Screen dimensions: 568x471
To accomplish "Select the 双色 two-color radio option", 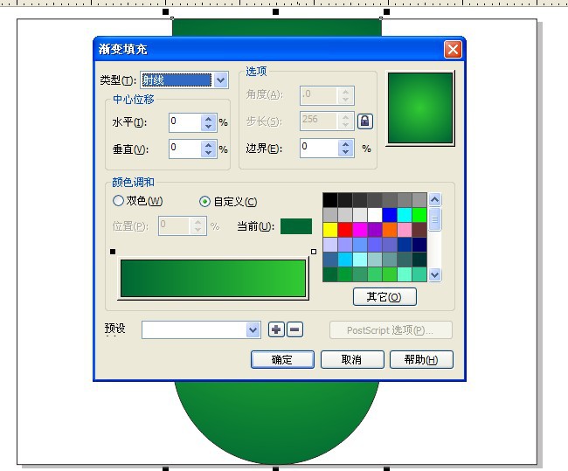I will click(138, 201).
